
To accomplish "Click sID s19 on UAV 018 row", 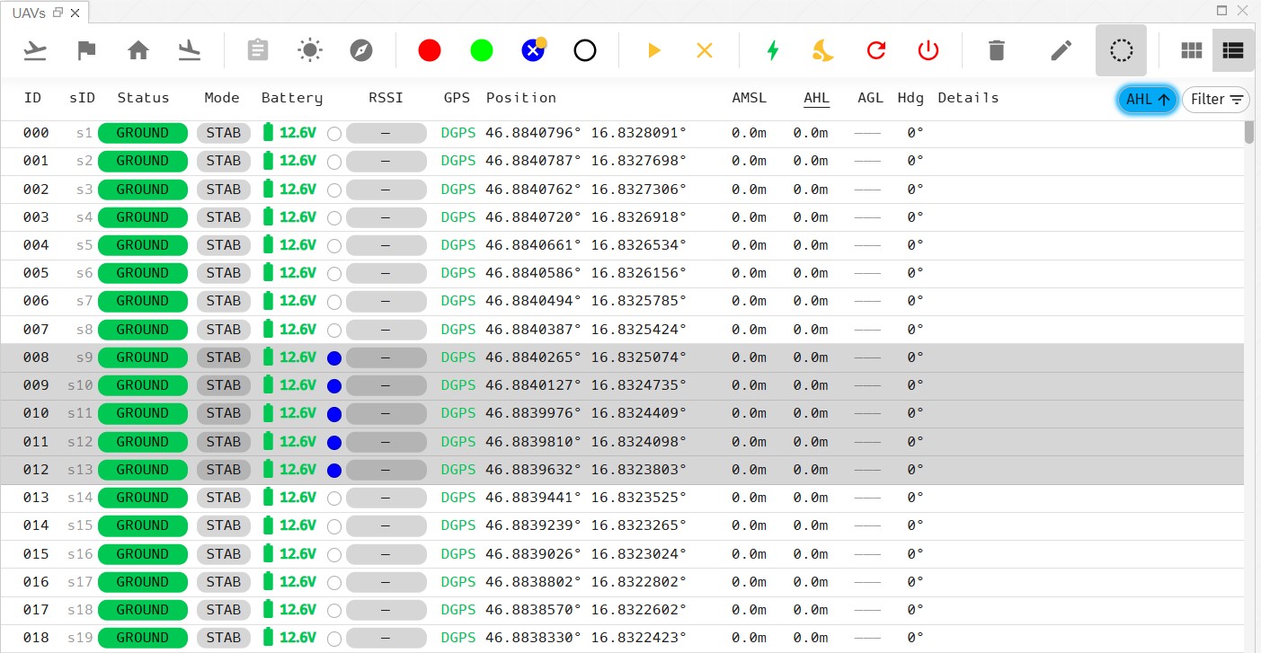I will point(80,638).
